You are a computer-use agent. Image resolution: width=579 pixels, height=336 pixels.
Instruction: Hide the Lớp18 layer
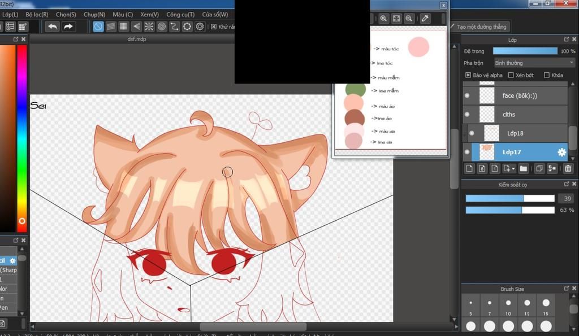pos(472,133)
